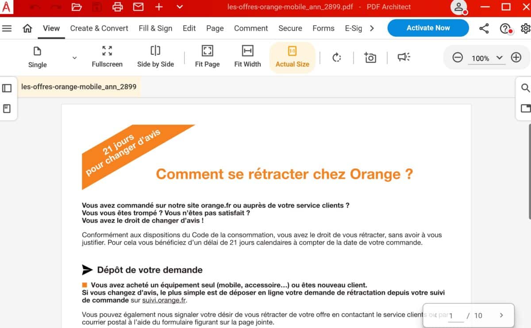
Task: Go to next page with arrow
Action: tap(501, 315)
